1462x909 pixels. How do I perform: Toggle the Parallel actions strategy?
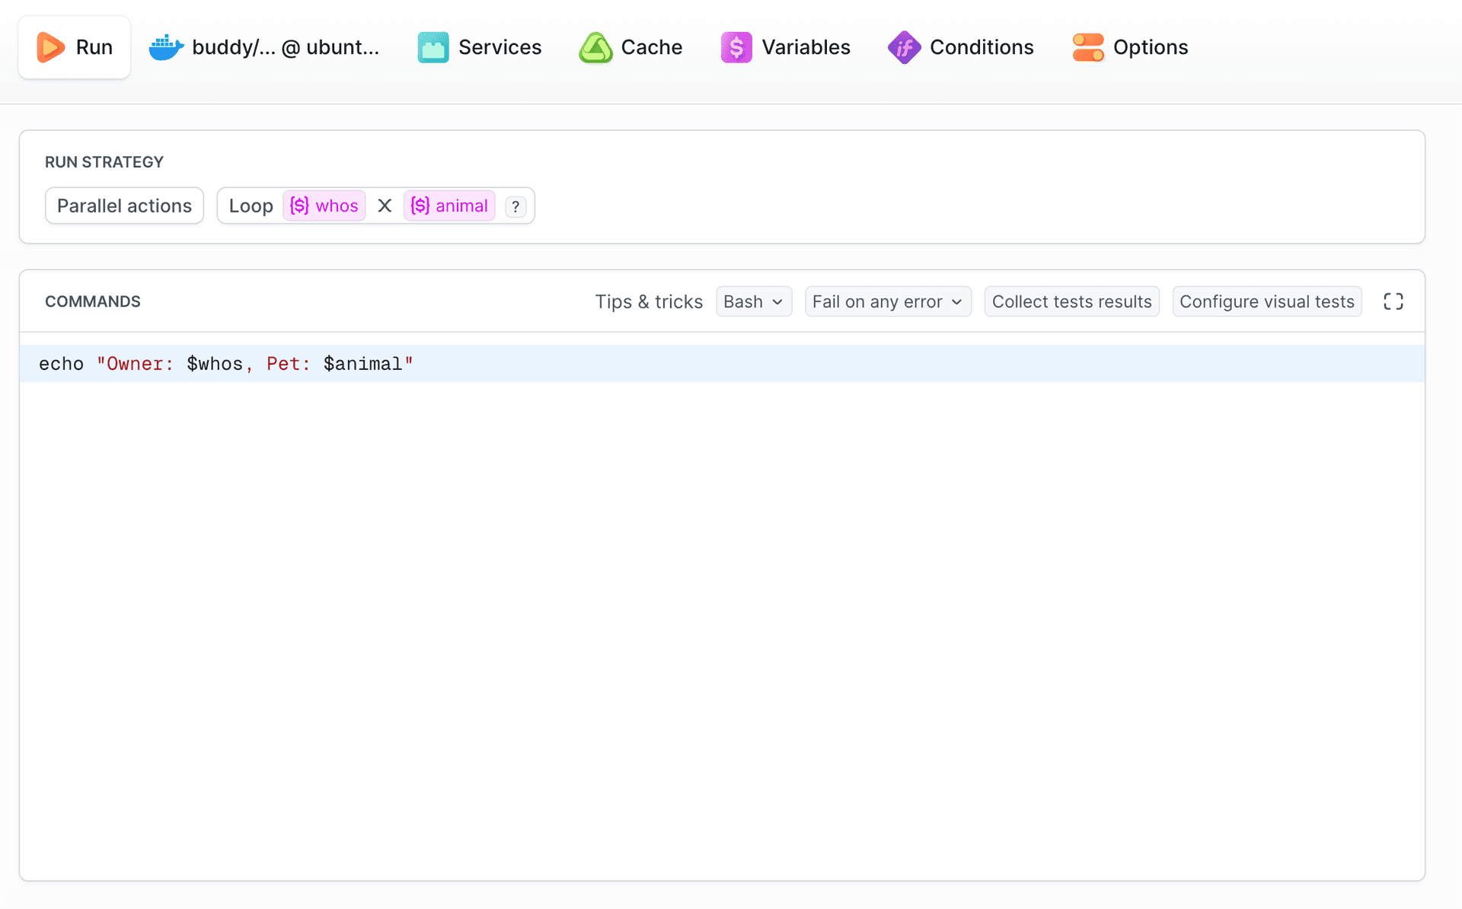124,206
